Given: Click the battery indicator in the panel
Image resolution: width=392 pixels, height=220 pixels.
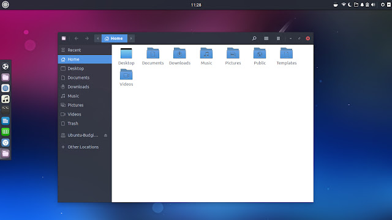Looking at the screenshot, I should pyautogui.click(x=367, y=5).
